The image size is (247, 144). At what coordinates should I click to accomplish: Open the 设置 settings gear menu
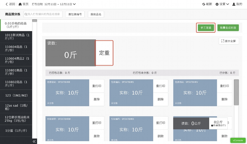coord(222,4)
